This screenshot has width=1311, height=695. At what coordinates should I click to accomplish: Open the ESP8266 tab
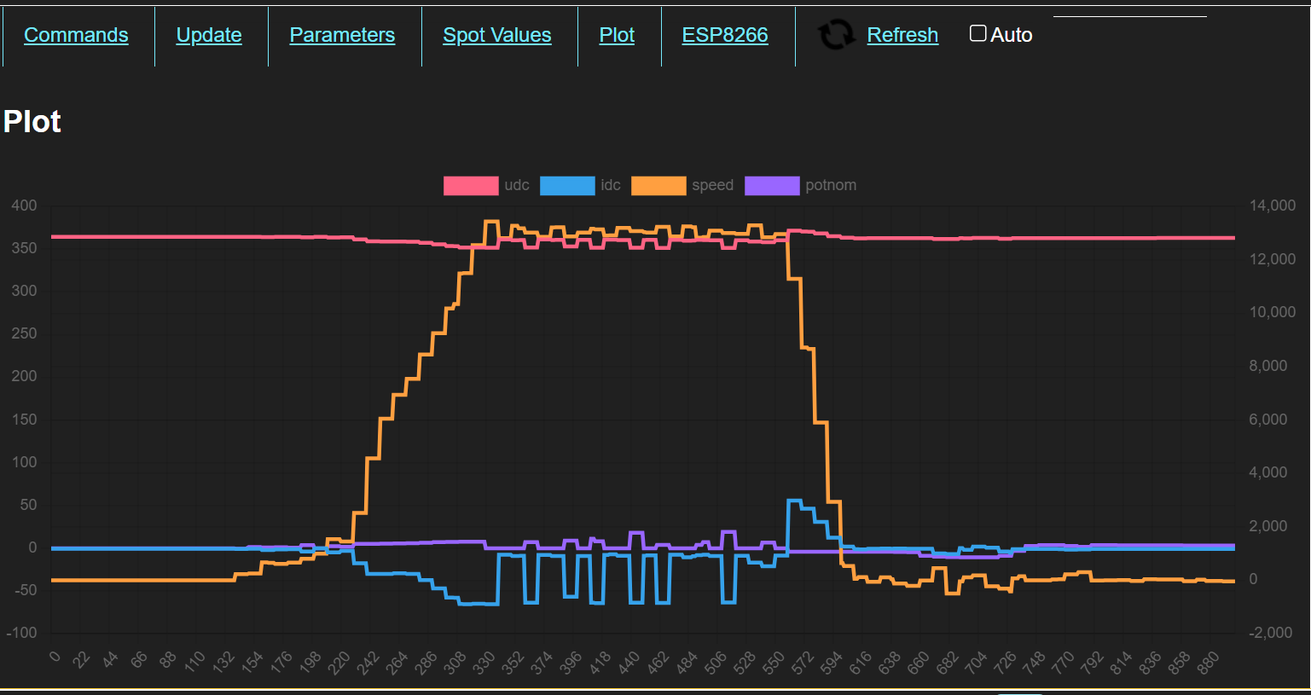[725, 35]
